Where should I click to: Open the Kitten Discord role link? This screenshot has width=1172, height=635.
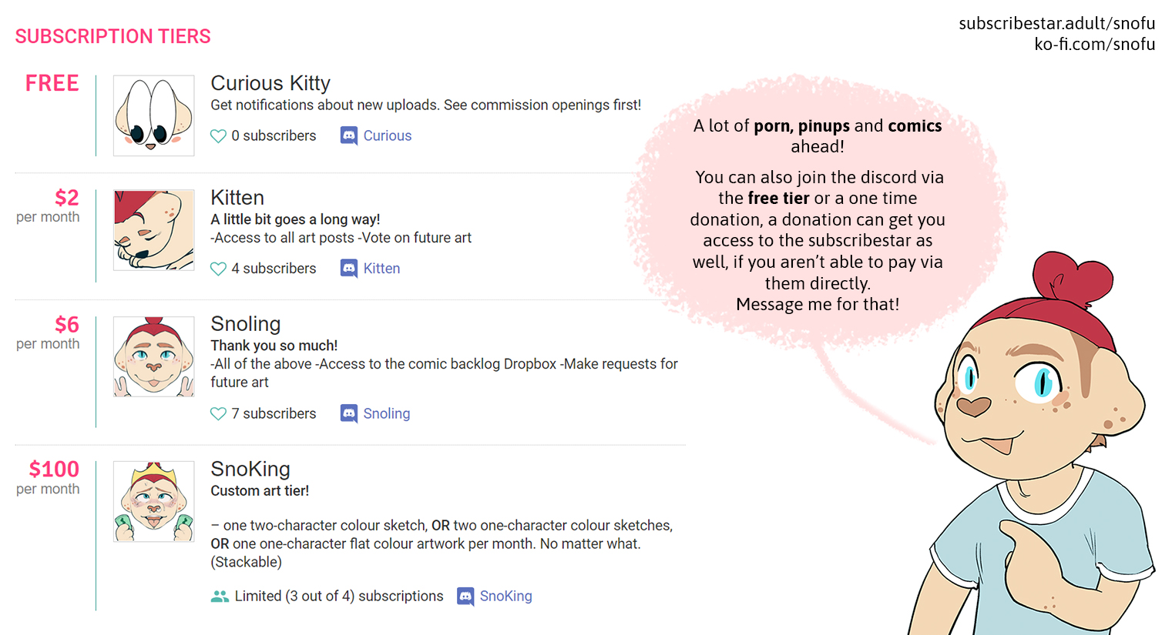pyautogui.click(x=381, y=269)
